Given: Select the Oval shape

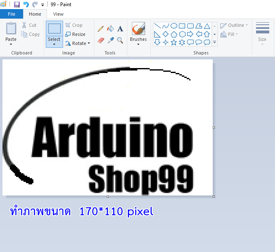Looking at the screenshot, I should pos(174,26).
